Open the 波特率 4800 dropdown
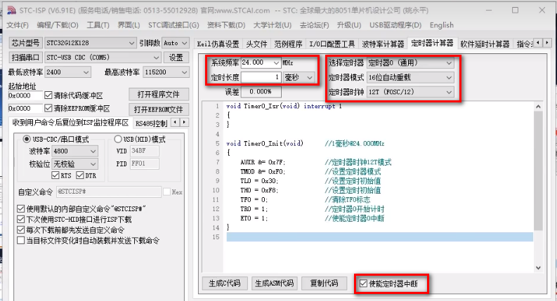 pos(75,152)
